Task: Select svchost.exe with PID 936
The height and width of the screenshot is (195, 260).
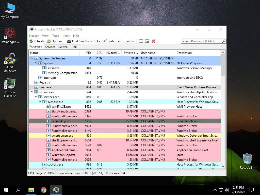Action: point(124,165)
